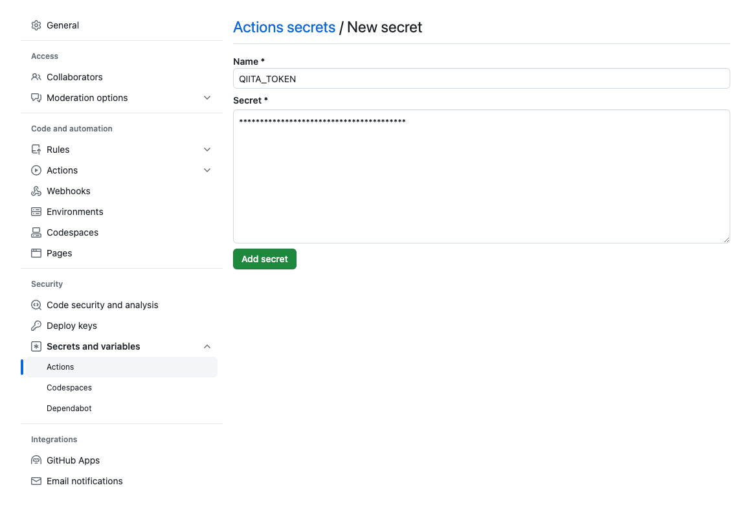Click inside the Name input field
This screenshot has width=751, height=505.
click(481, 78)
